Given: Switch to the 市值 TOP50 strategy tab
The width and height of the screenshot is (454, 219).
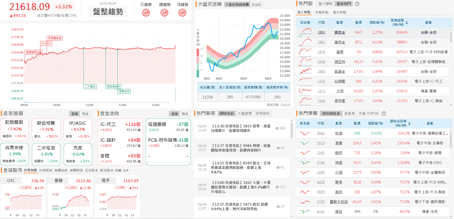Looking at the screenshot, I should pyautogui.click(x=368, y=113).
